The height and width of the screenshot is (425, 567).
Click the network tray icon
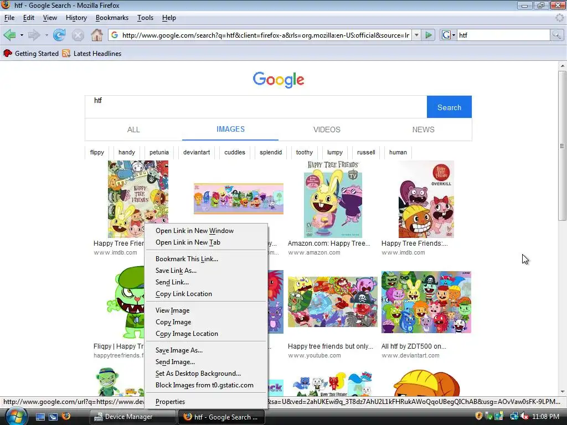(x=514, y=416)
